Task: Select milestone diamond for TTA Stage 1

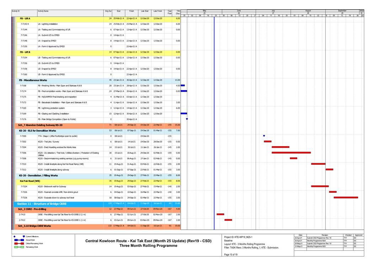Action: [264, 136]
